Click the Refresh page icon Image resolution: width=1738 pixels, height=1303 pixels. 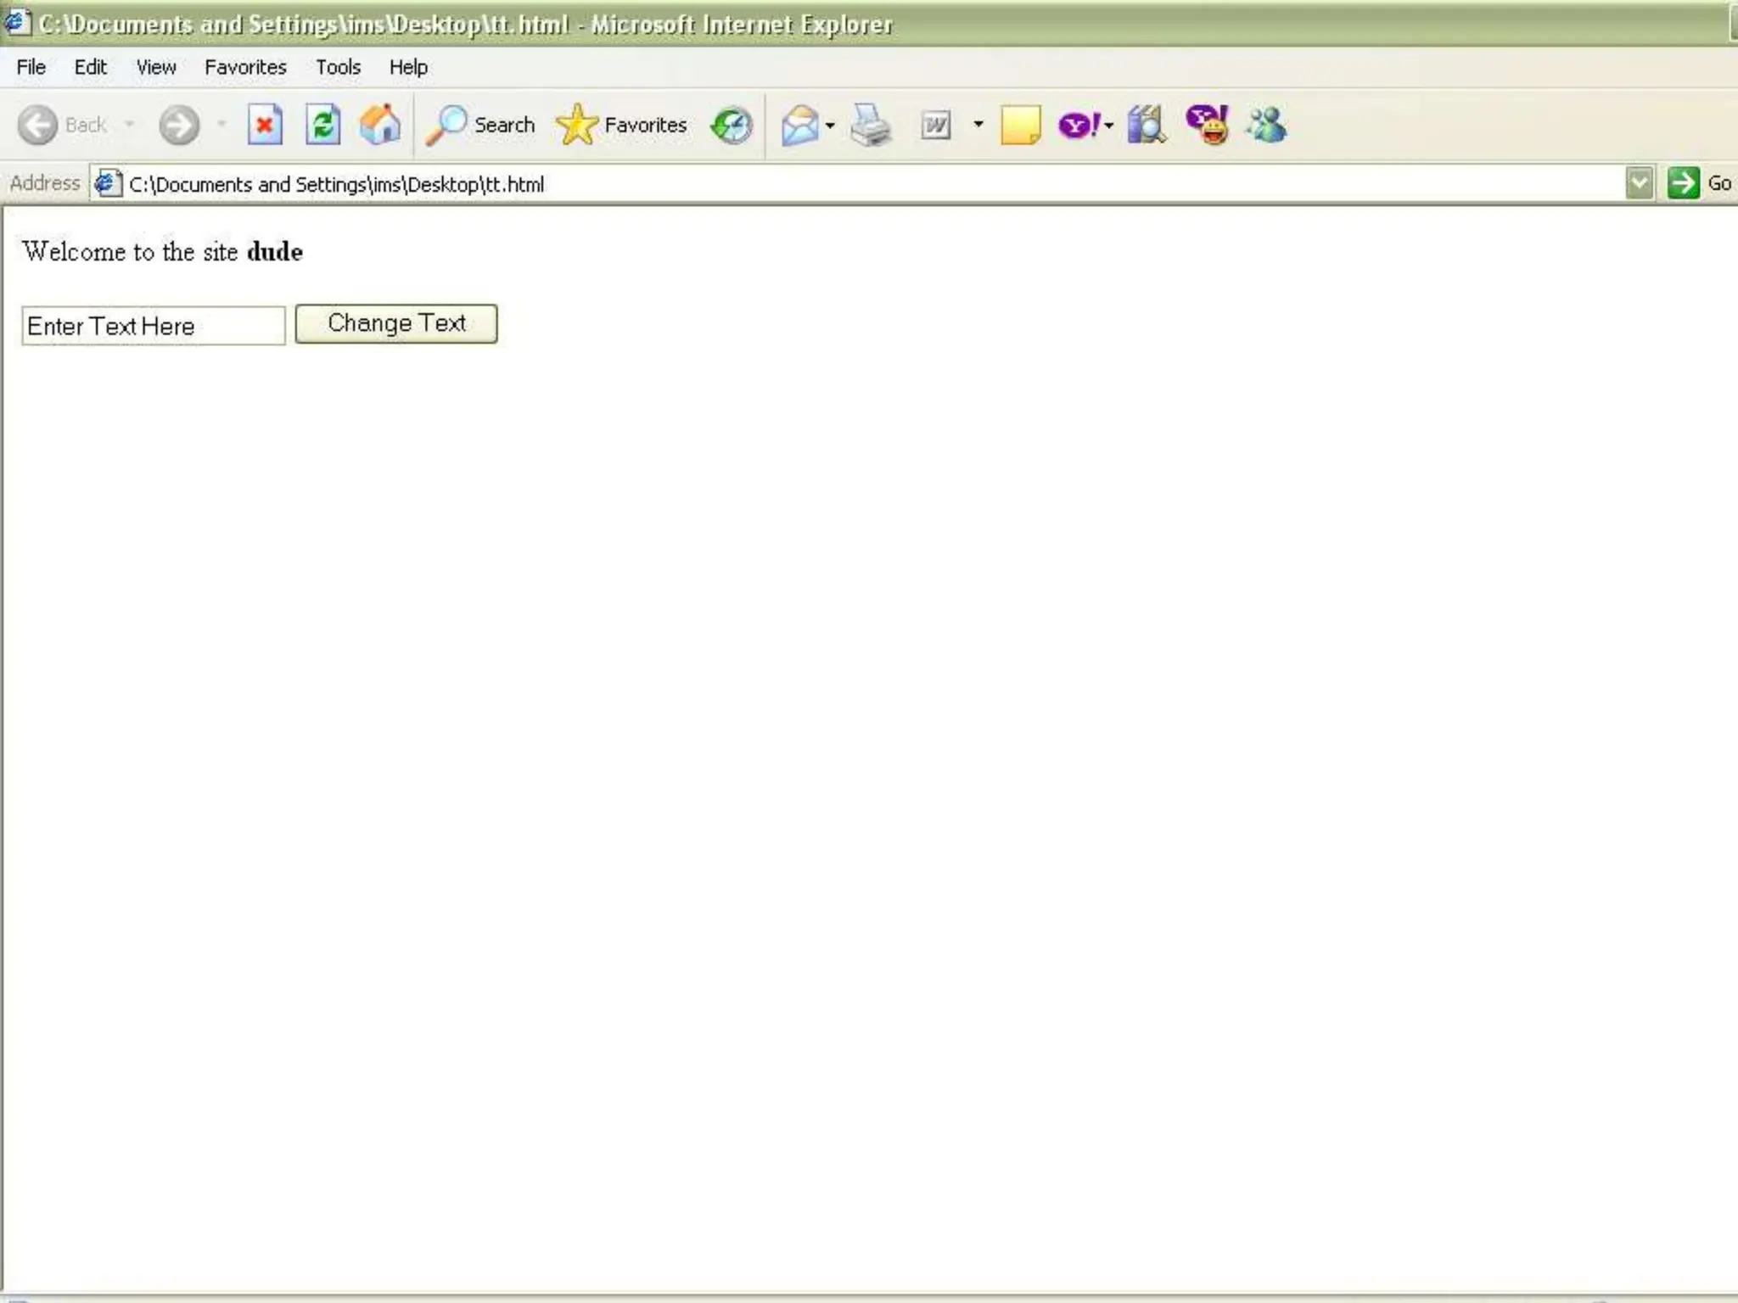322,126
